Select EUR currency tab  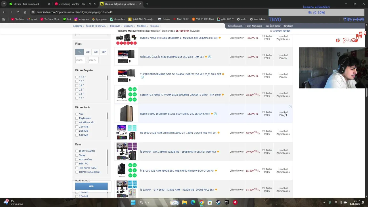(95, 52)
